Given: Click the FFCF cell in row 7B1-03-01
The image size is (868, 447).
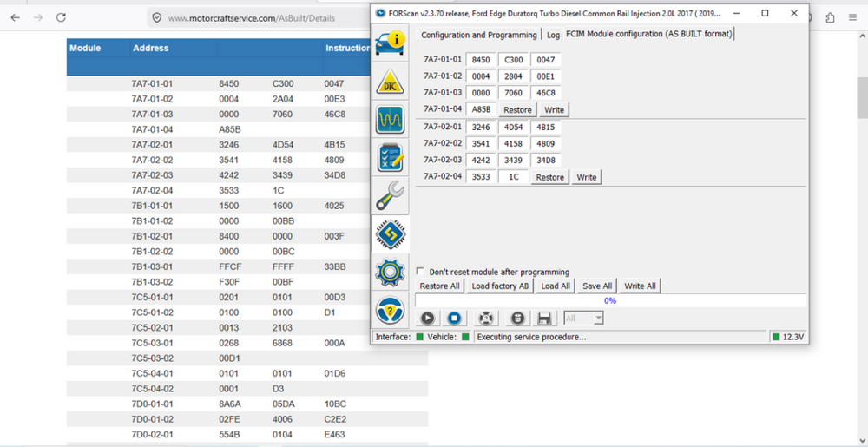Looking at the screenshot, I should click(230, 266).
